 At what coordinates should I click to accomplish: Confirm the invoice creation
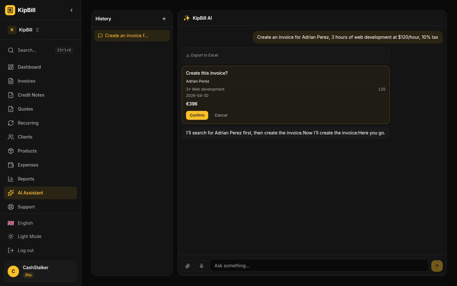click(197, 115)
